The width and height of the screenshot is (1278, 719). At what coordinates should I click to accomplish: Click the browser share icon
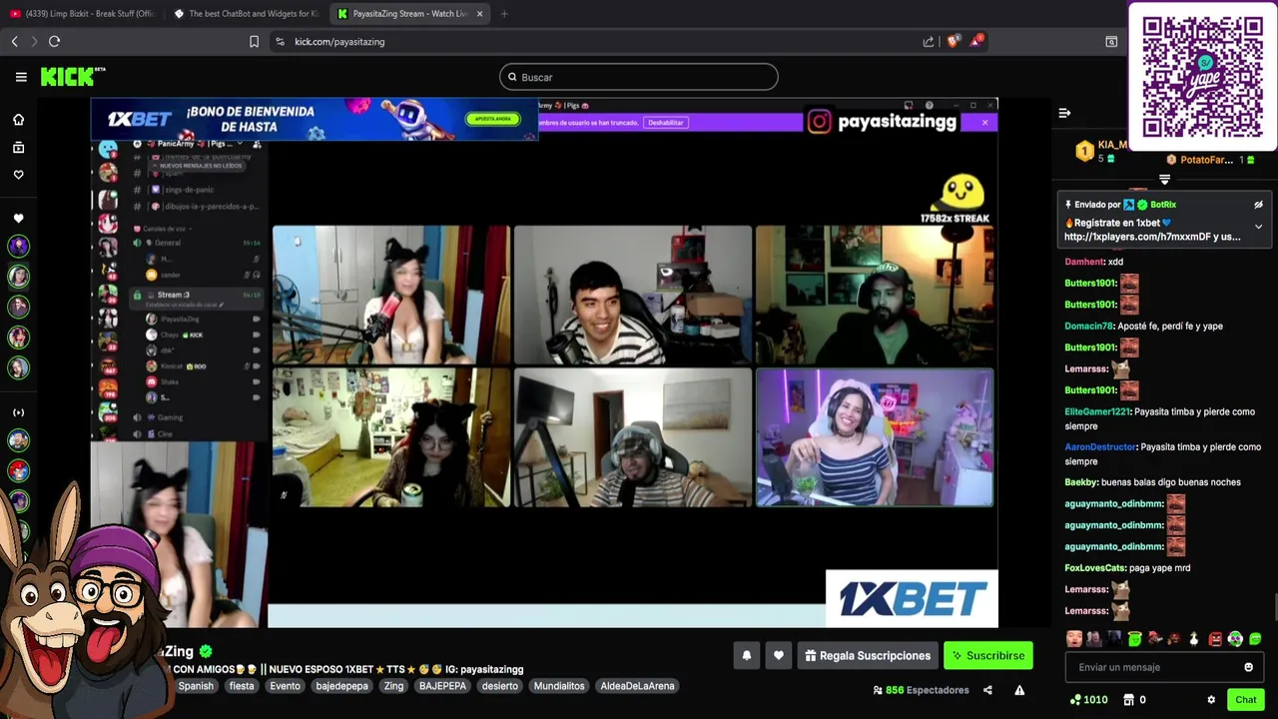pyautogui.click(x=929, y=42)
